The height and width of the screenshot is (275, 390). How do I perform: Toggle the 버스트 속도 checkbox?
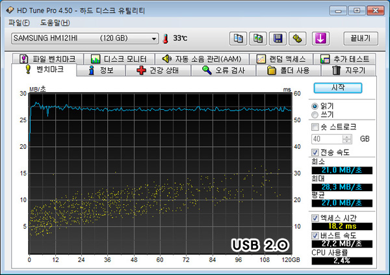click(315, 235)
